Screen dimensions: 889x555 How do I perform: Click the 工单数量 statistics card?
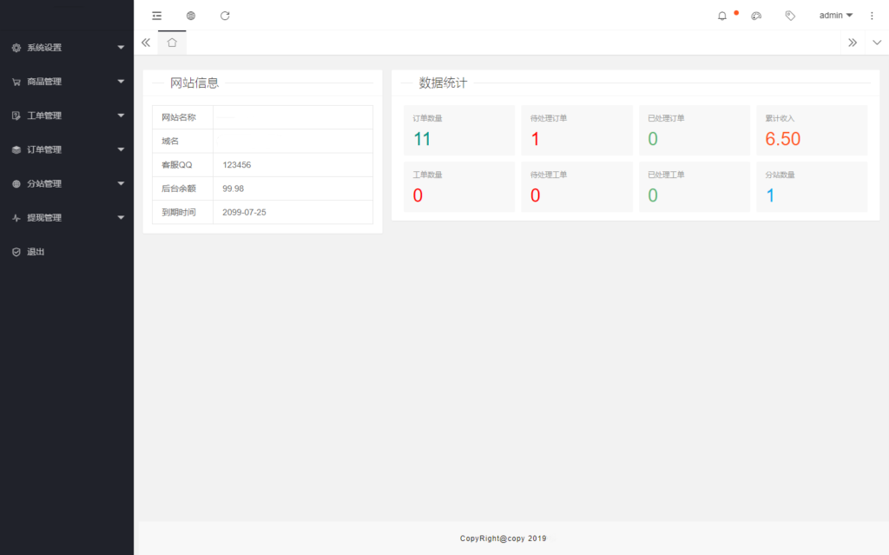pos(459,187)
